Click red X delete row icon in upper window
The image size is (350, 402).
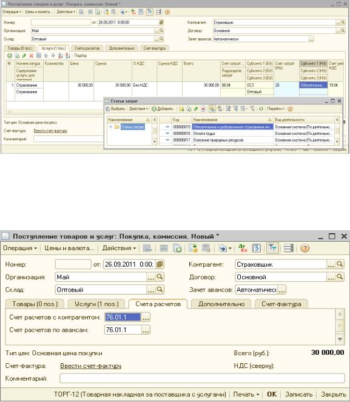(31, 55)
